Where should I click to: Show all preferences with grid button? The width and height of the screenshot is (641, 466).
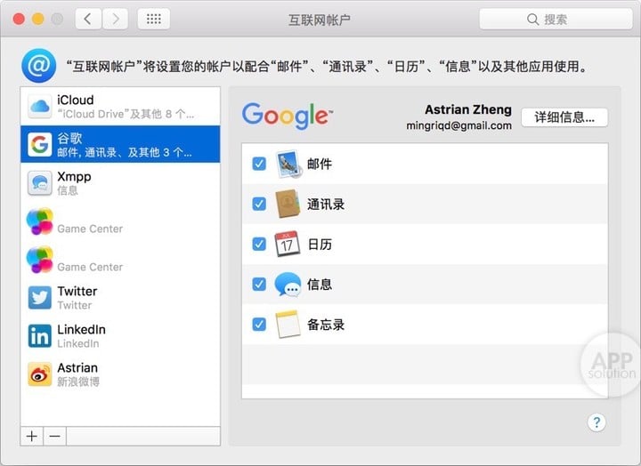154,19
